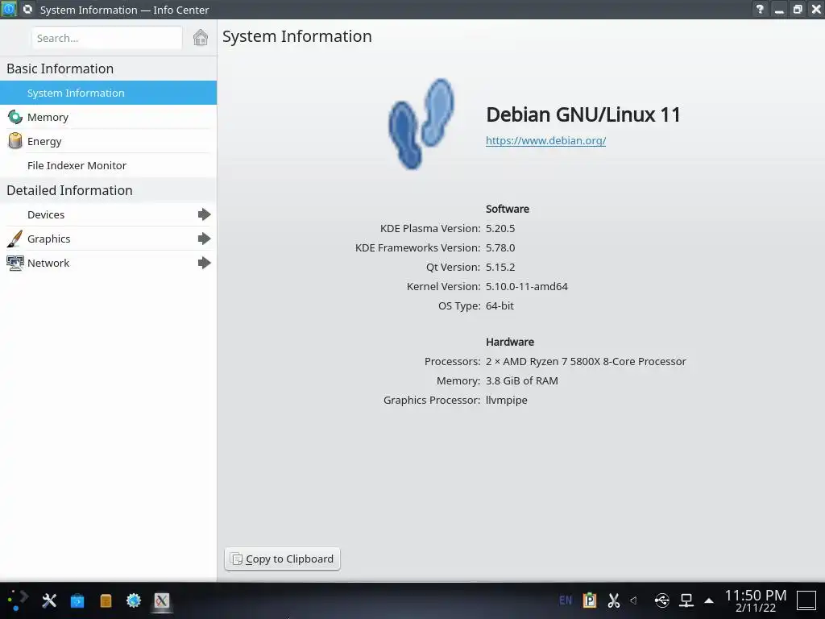
Task: Open the wired network tray icon
Action: (x=686, y=600)
